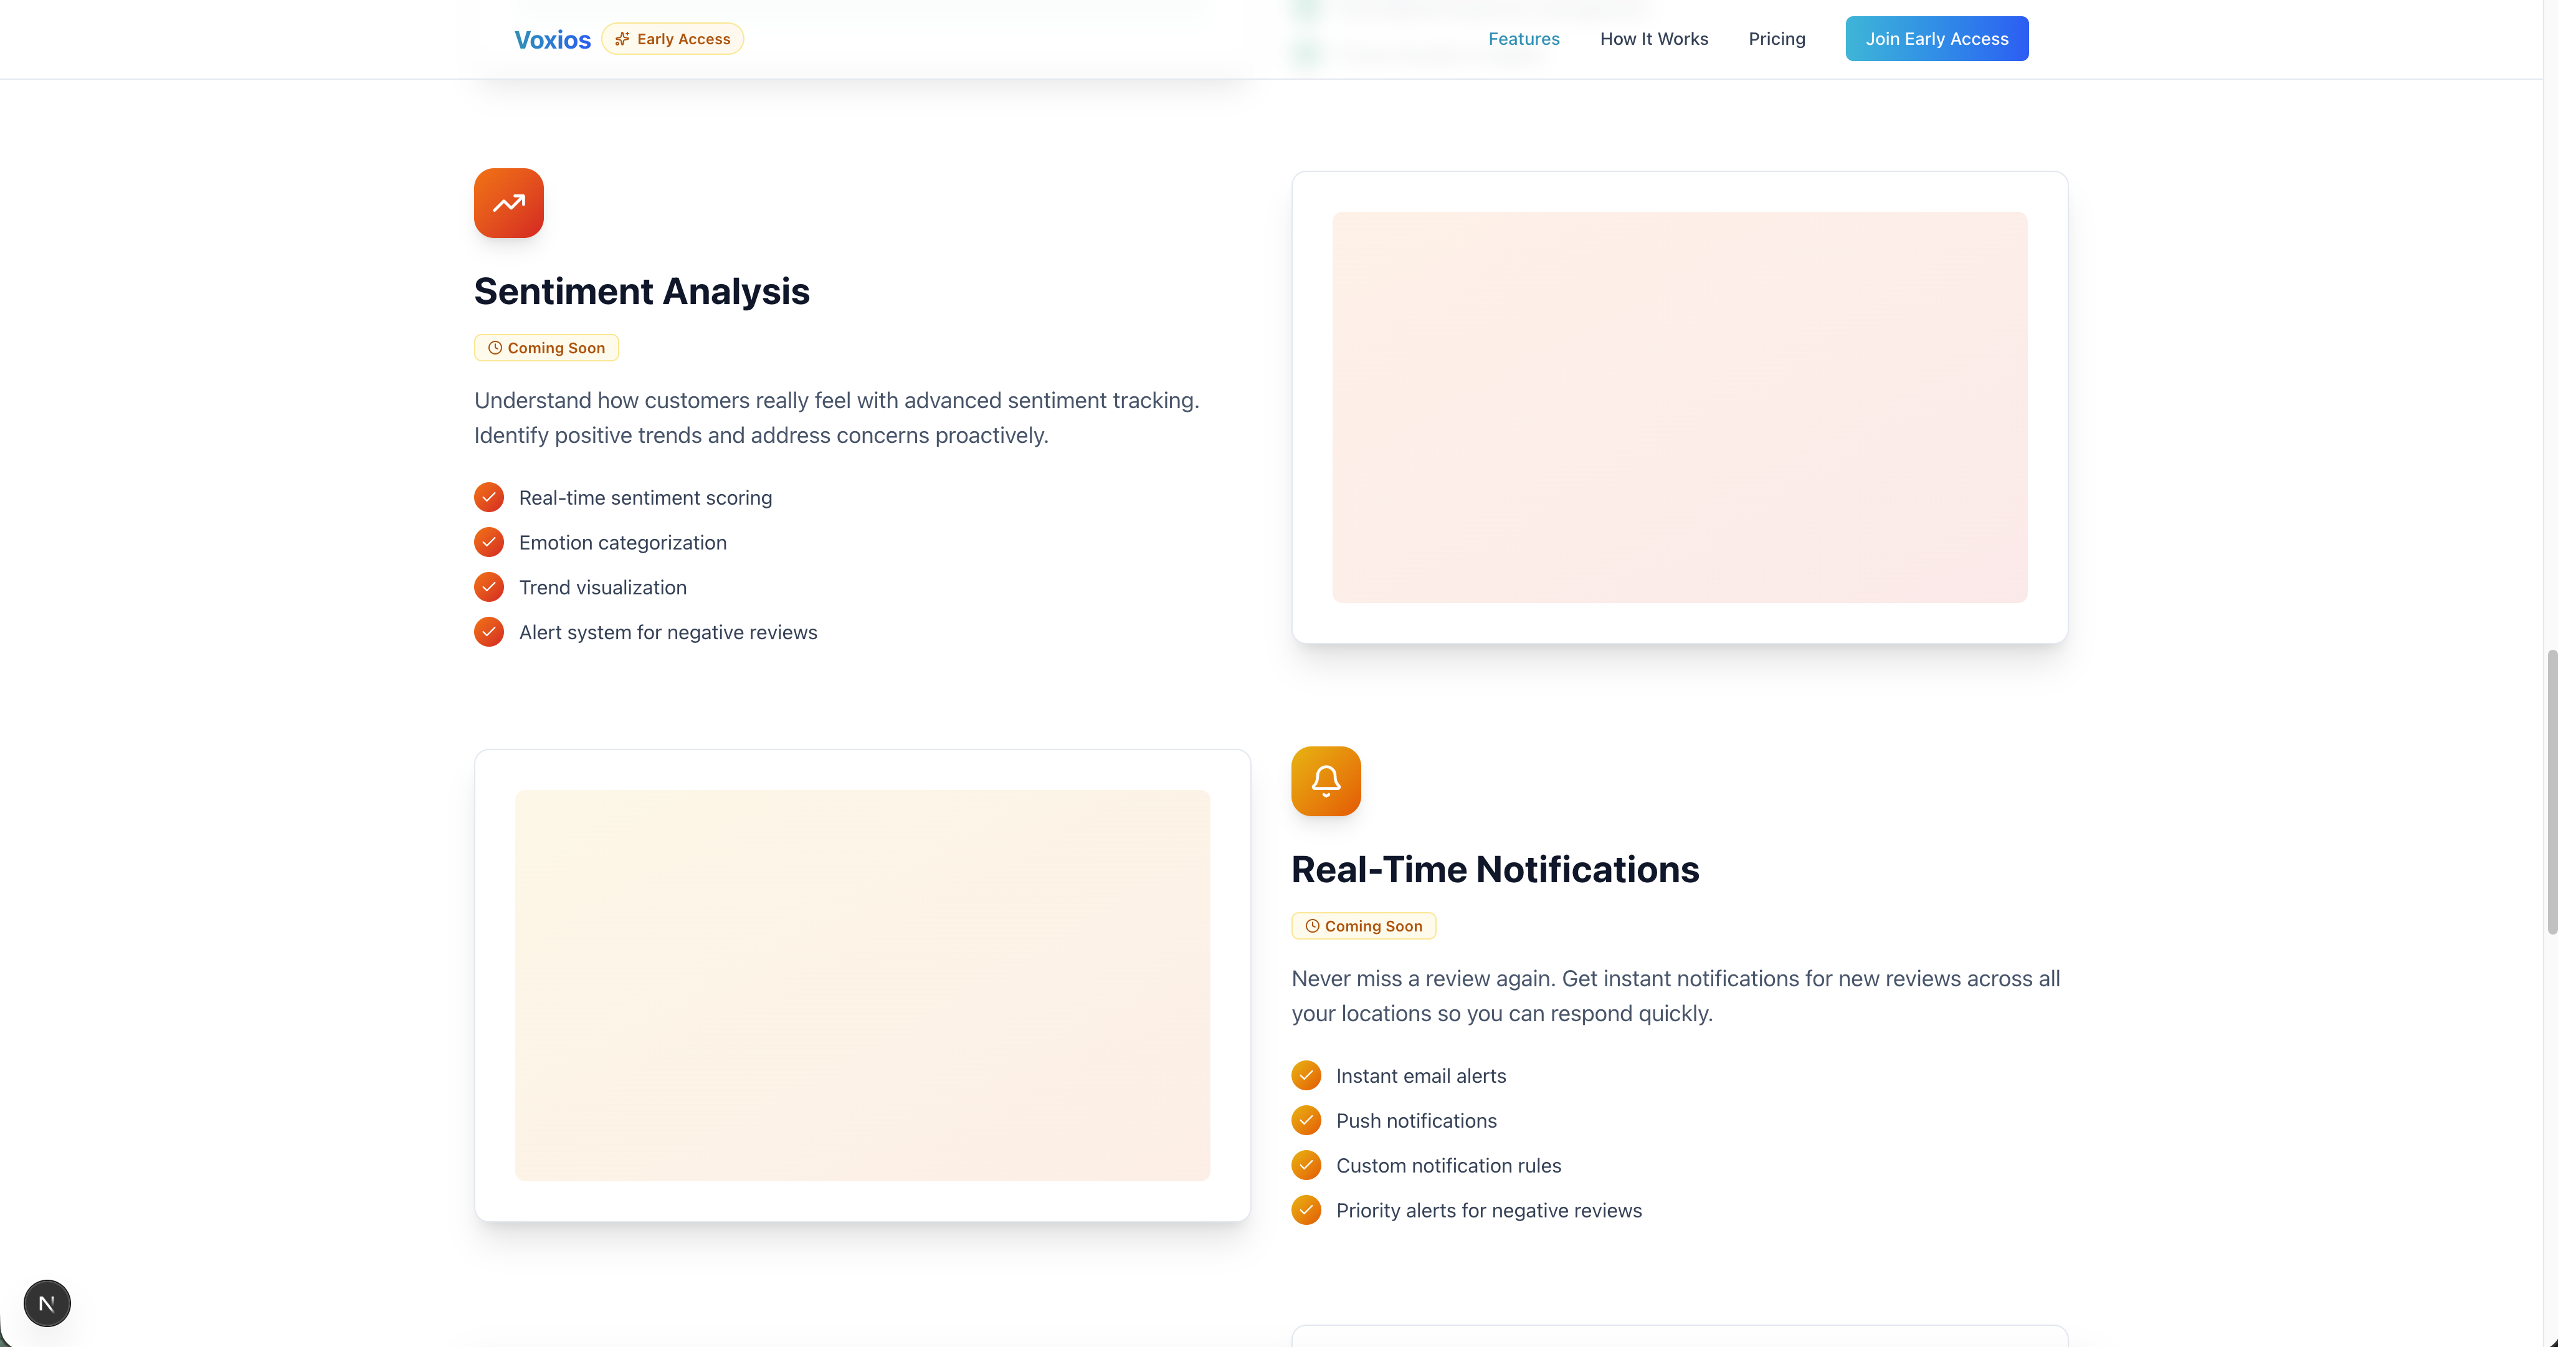Click checkmark next to Emotion categorization
The image size is (2558, 1347).
click(x=488, y=543)
